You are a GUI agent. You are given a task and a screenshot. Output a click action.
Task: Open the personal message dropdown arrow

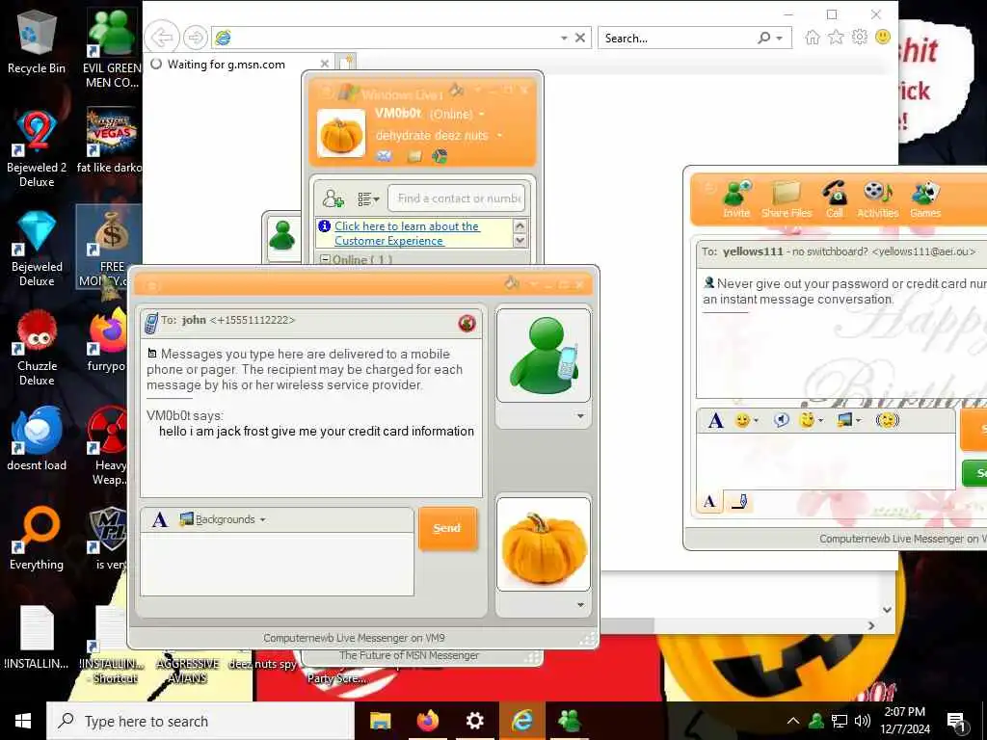click(x=500, y=135)
